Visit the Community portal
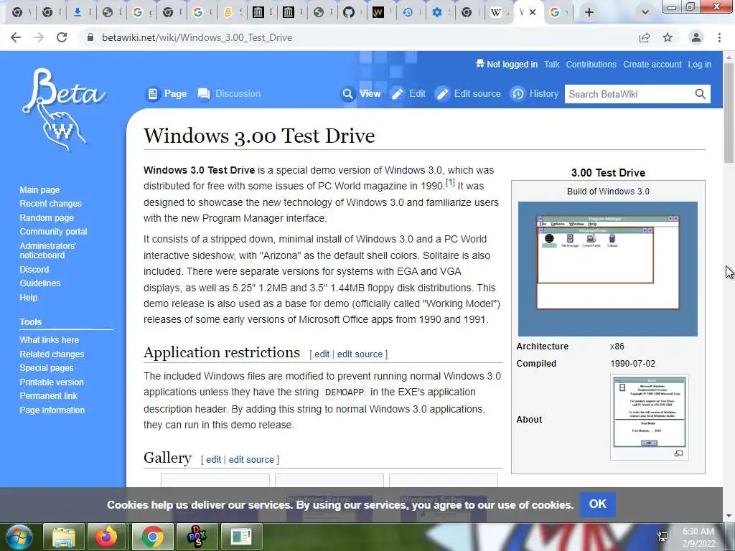Screen dimensions: 735x551 pyautogui.click(x=53, y=232)
